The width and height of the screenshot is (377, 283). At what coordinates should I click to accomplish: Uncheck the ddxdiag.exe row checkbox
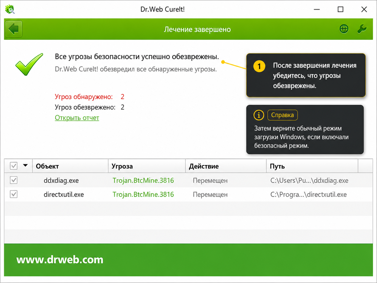pos(14,180)
